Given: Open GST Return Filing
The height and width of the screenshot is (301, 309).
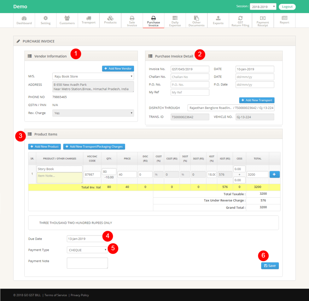Looking at the screenshot, I should (x=240, y=20).
